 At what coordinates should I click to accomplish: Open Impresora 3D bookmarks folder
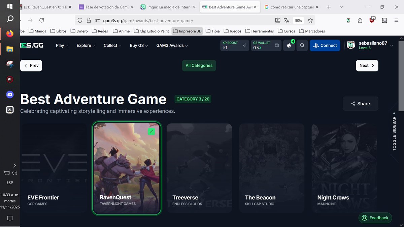tap(187, 31)
